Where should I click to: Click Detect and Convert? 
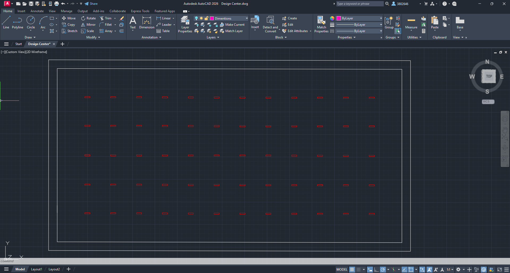click(x=270, y=24)
